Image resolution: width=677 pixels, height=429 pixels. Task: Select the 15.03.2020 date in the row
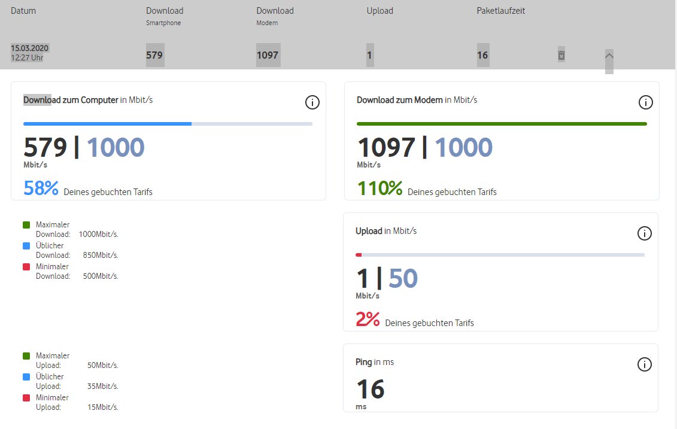pyautogui.click(x=29, y=48)
